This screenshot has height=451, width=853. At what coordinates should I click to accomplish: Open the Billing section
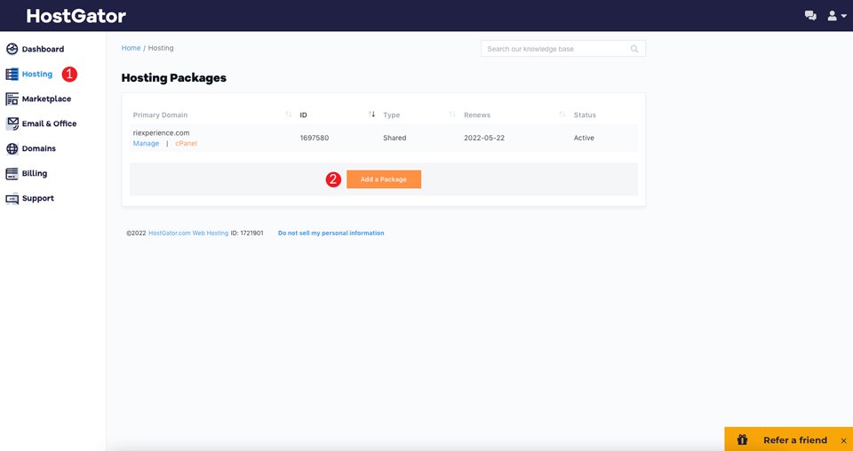coord(35,173)
